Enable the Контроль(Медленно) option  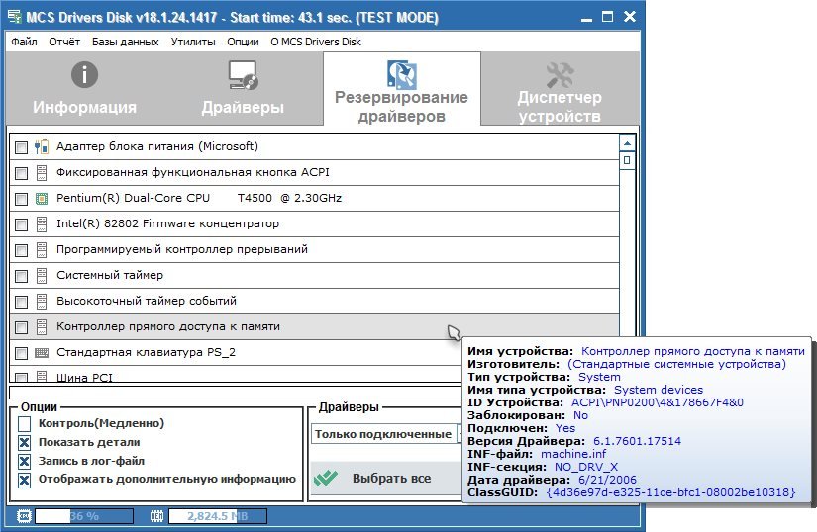[25, 424]
